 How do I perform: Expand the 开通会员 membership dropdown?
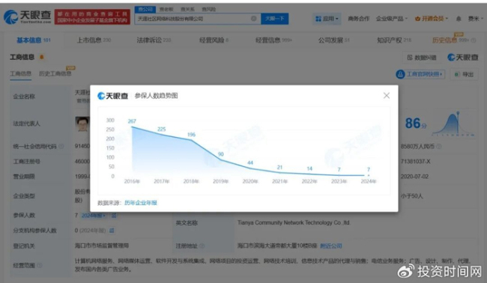click(x=432, y=19)
